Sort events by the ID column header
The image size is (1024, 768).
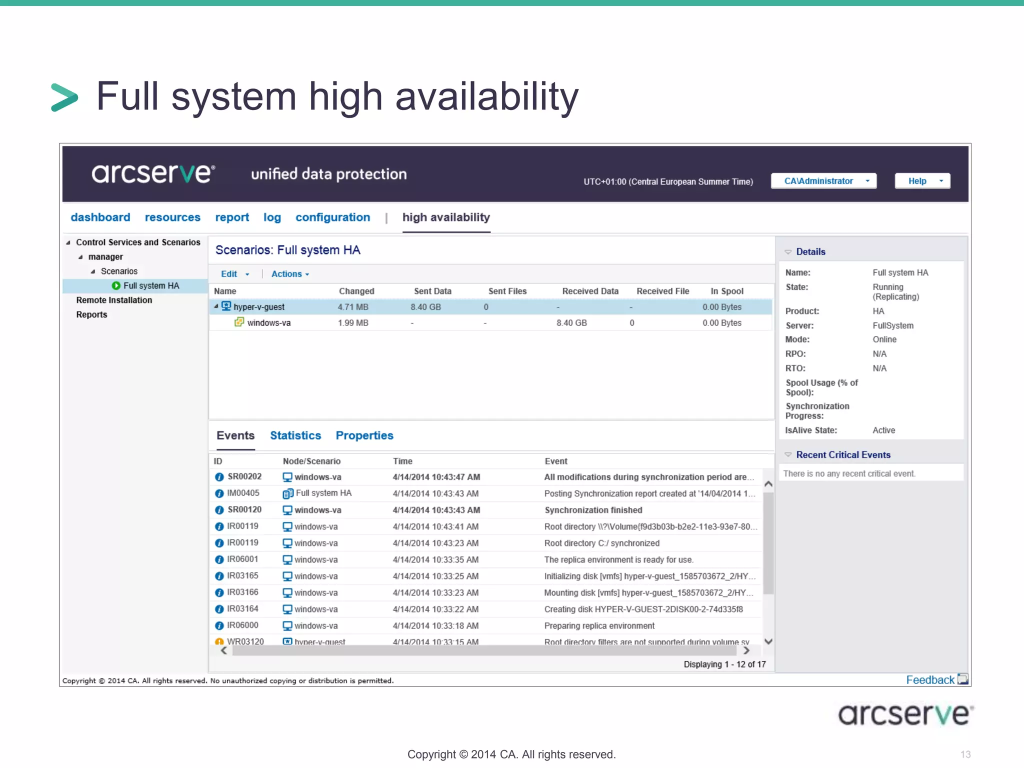point(218,461)
